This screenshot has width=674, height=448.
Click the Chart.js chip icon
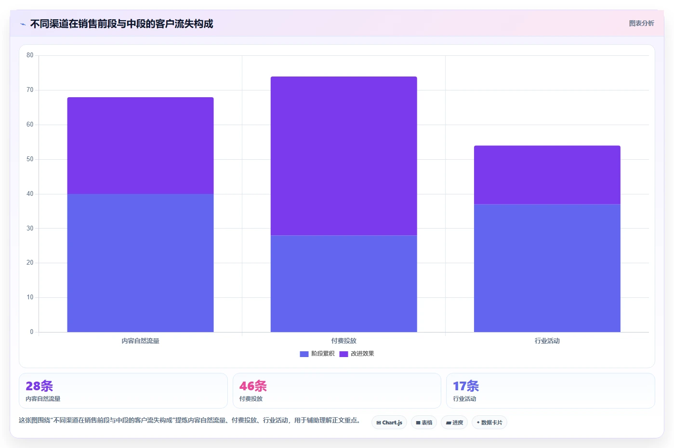[379, 422]
